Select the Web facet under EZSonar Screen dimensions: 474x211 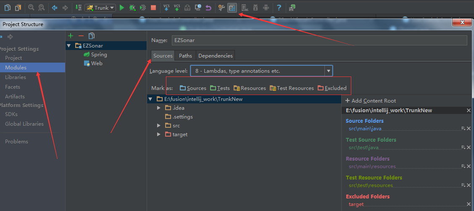coord(93,63)
